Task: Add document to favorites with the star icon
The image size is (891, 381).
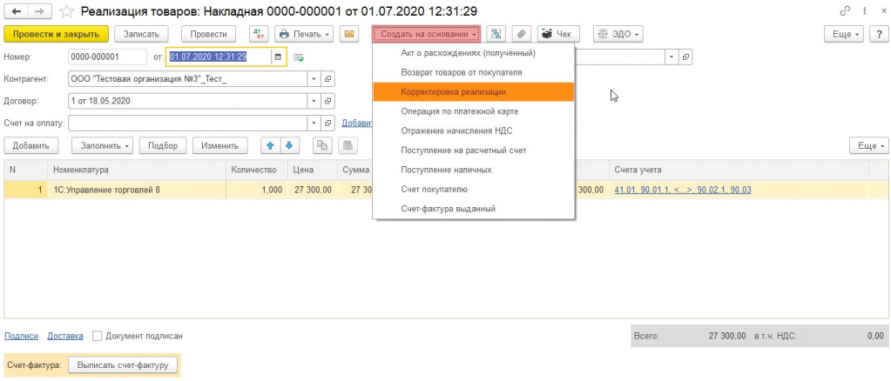Action: coord(67,10)
